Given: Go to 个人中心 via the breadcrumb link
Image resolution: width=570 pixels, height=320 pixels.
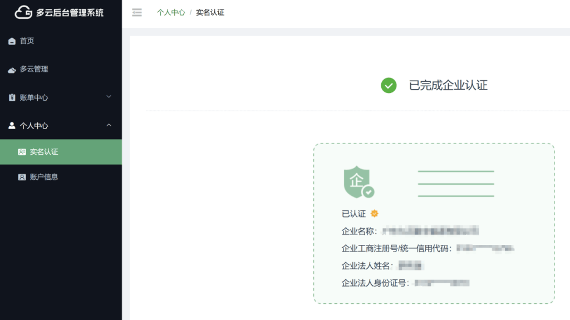Looking at the screenshot, I should point(171,12).
